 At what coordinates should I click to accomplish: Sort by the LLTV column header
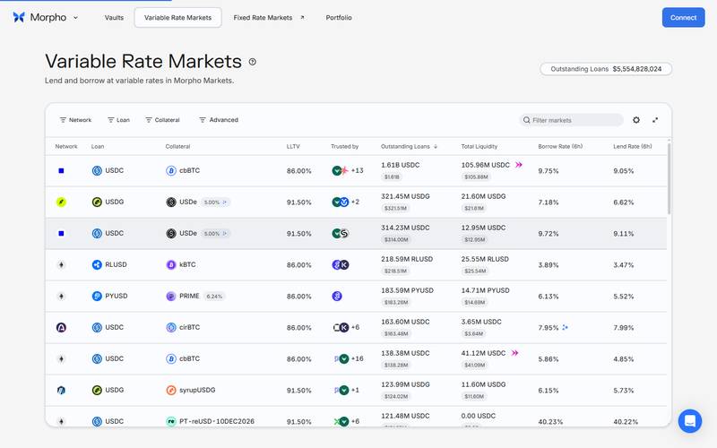(x=293, y=146)
